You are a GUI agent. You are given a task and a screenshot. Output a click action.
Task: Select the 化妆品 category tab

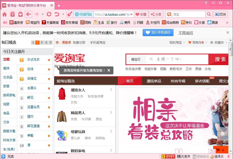(8, 77)
